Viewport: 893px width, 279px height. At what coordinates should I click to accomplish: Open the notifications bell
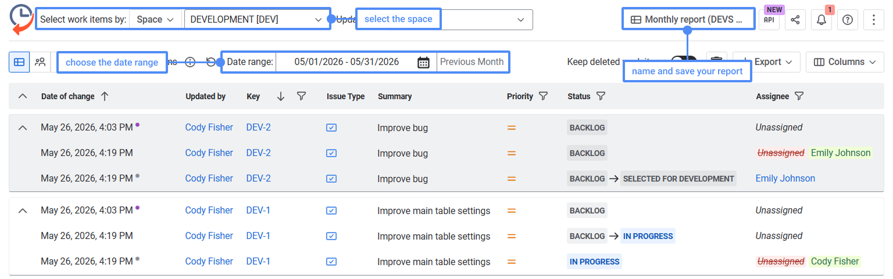[x=821, y=20]
